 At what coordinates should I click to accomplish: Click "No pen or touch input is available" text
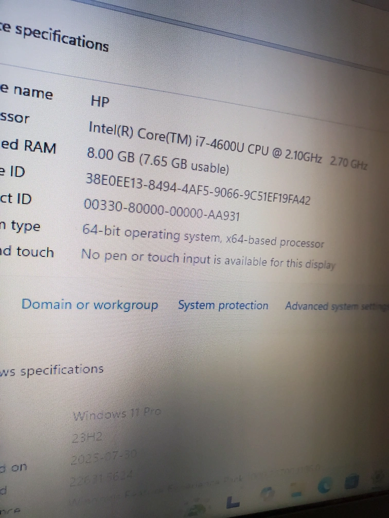[x=174, y=257]
